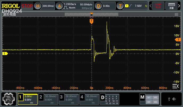Click the memory overview waveform bar
The height and width of the screenshot is (107, 183).
[x=92, y=14]
